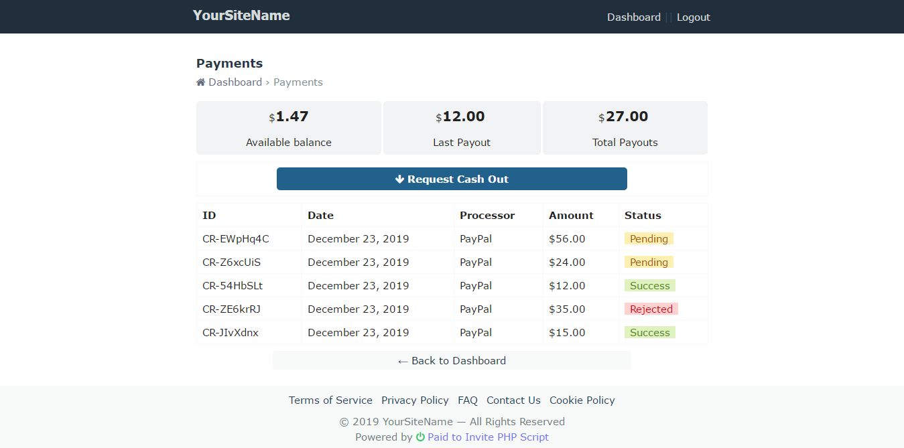Select the Pending status for CR-EWpHq4C
Viewport: 904px width, 448px height.
tap(649, 239)
